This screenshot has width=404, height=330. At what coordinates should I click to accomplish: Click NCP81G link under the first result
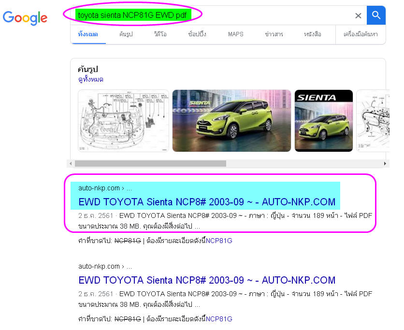point(219,241)
